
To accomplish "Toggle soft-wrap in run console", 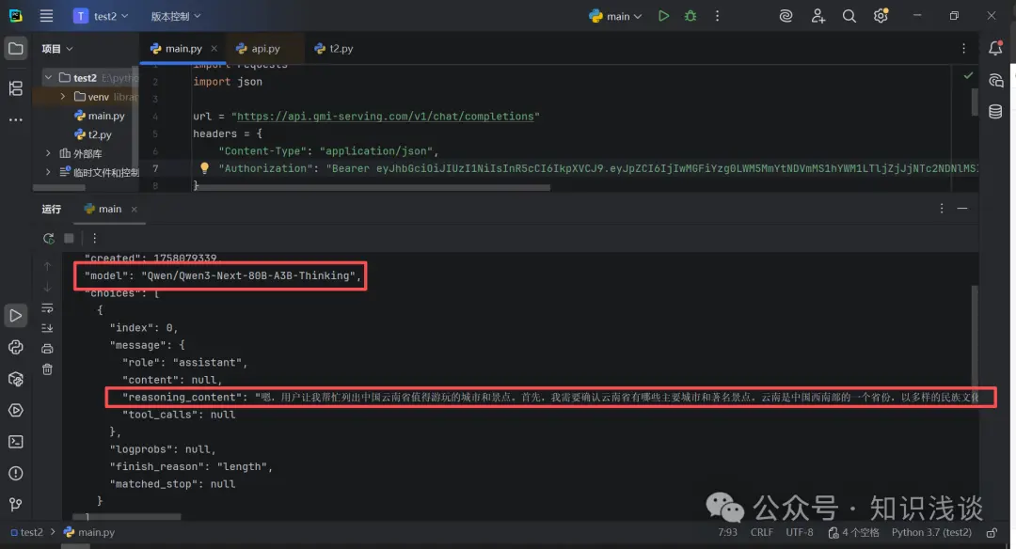I will click(47, 307).
